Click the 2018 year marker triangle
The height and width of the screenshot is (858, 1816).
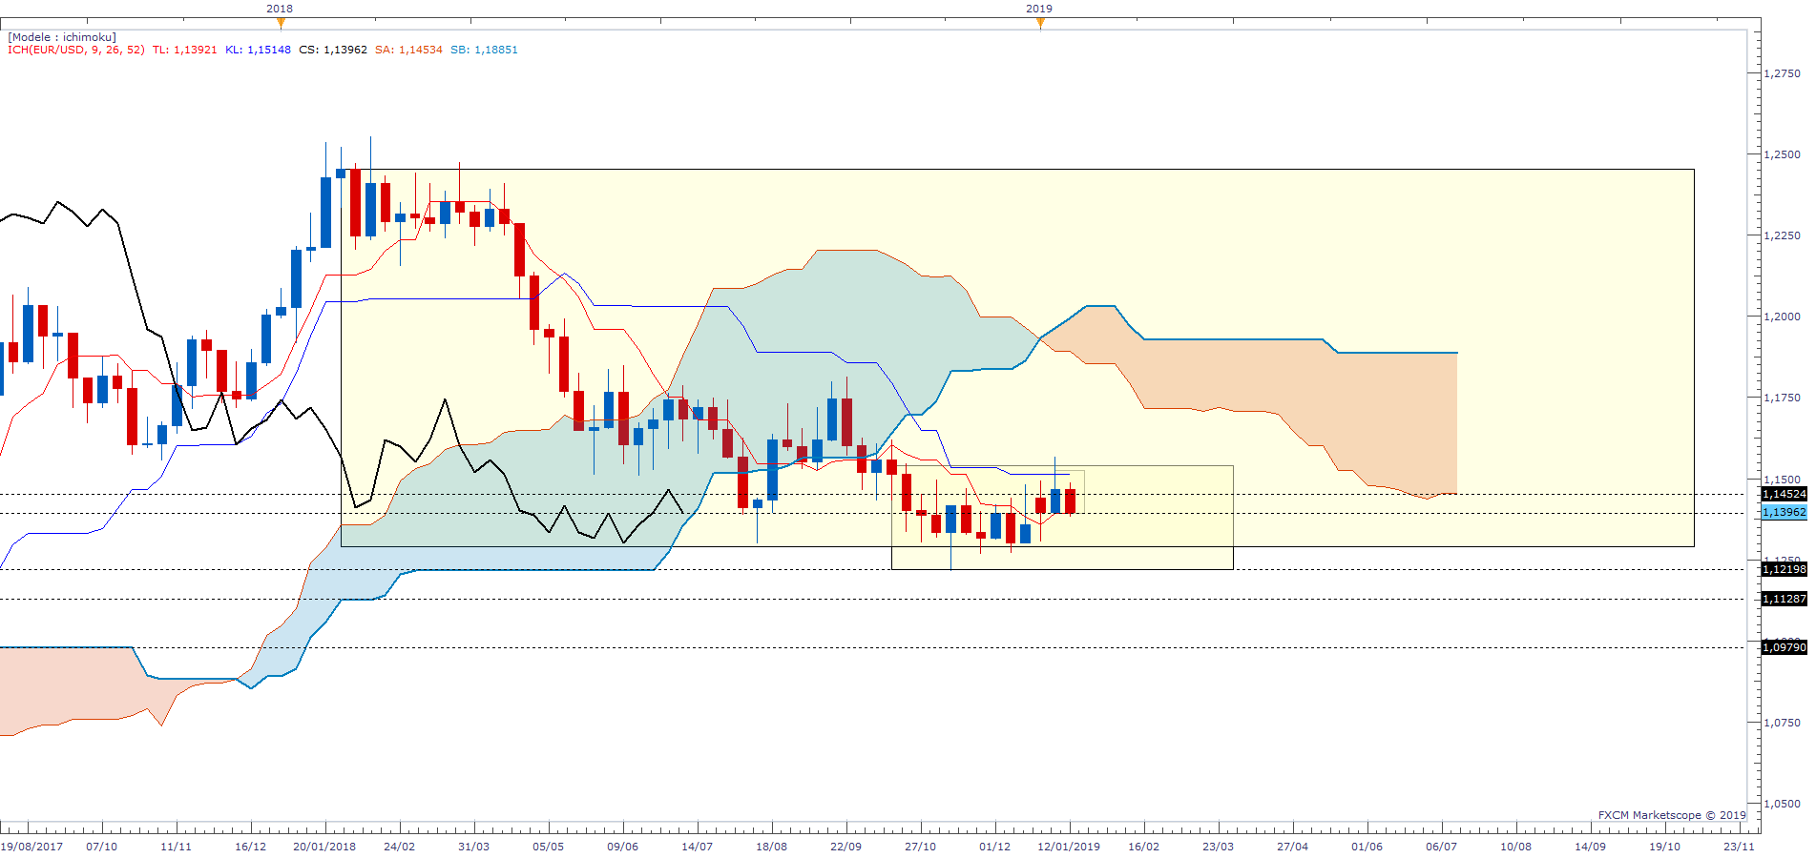[x=280, y=22]
